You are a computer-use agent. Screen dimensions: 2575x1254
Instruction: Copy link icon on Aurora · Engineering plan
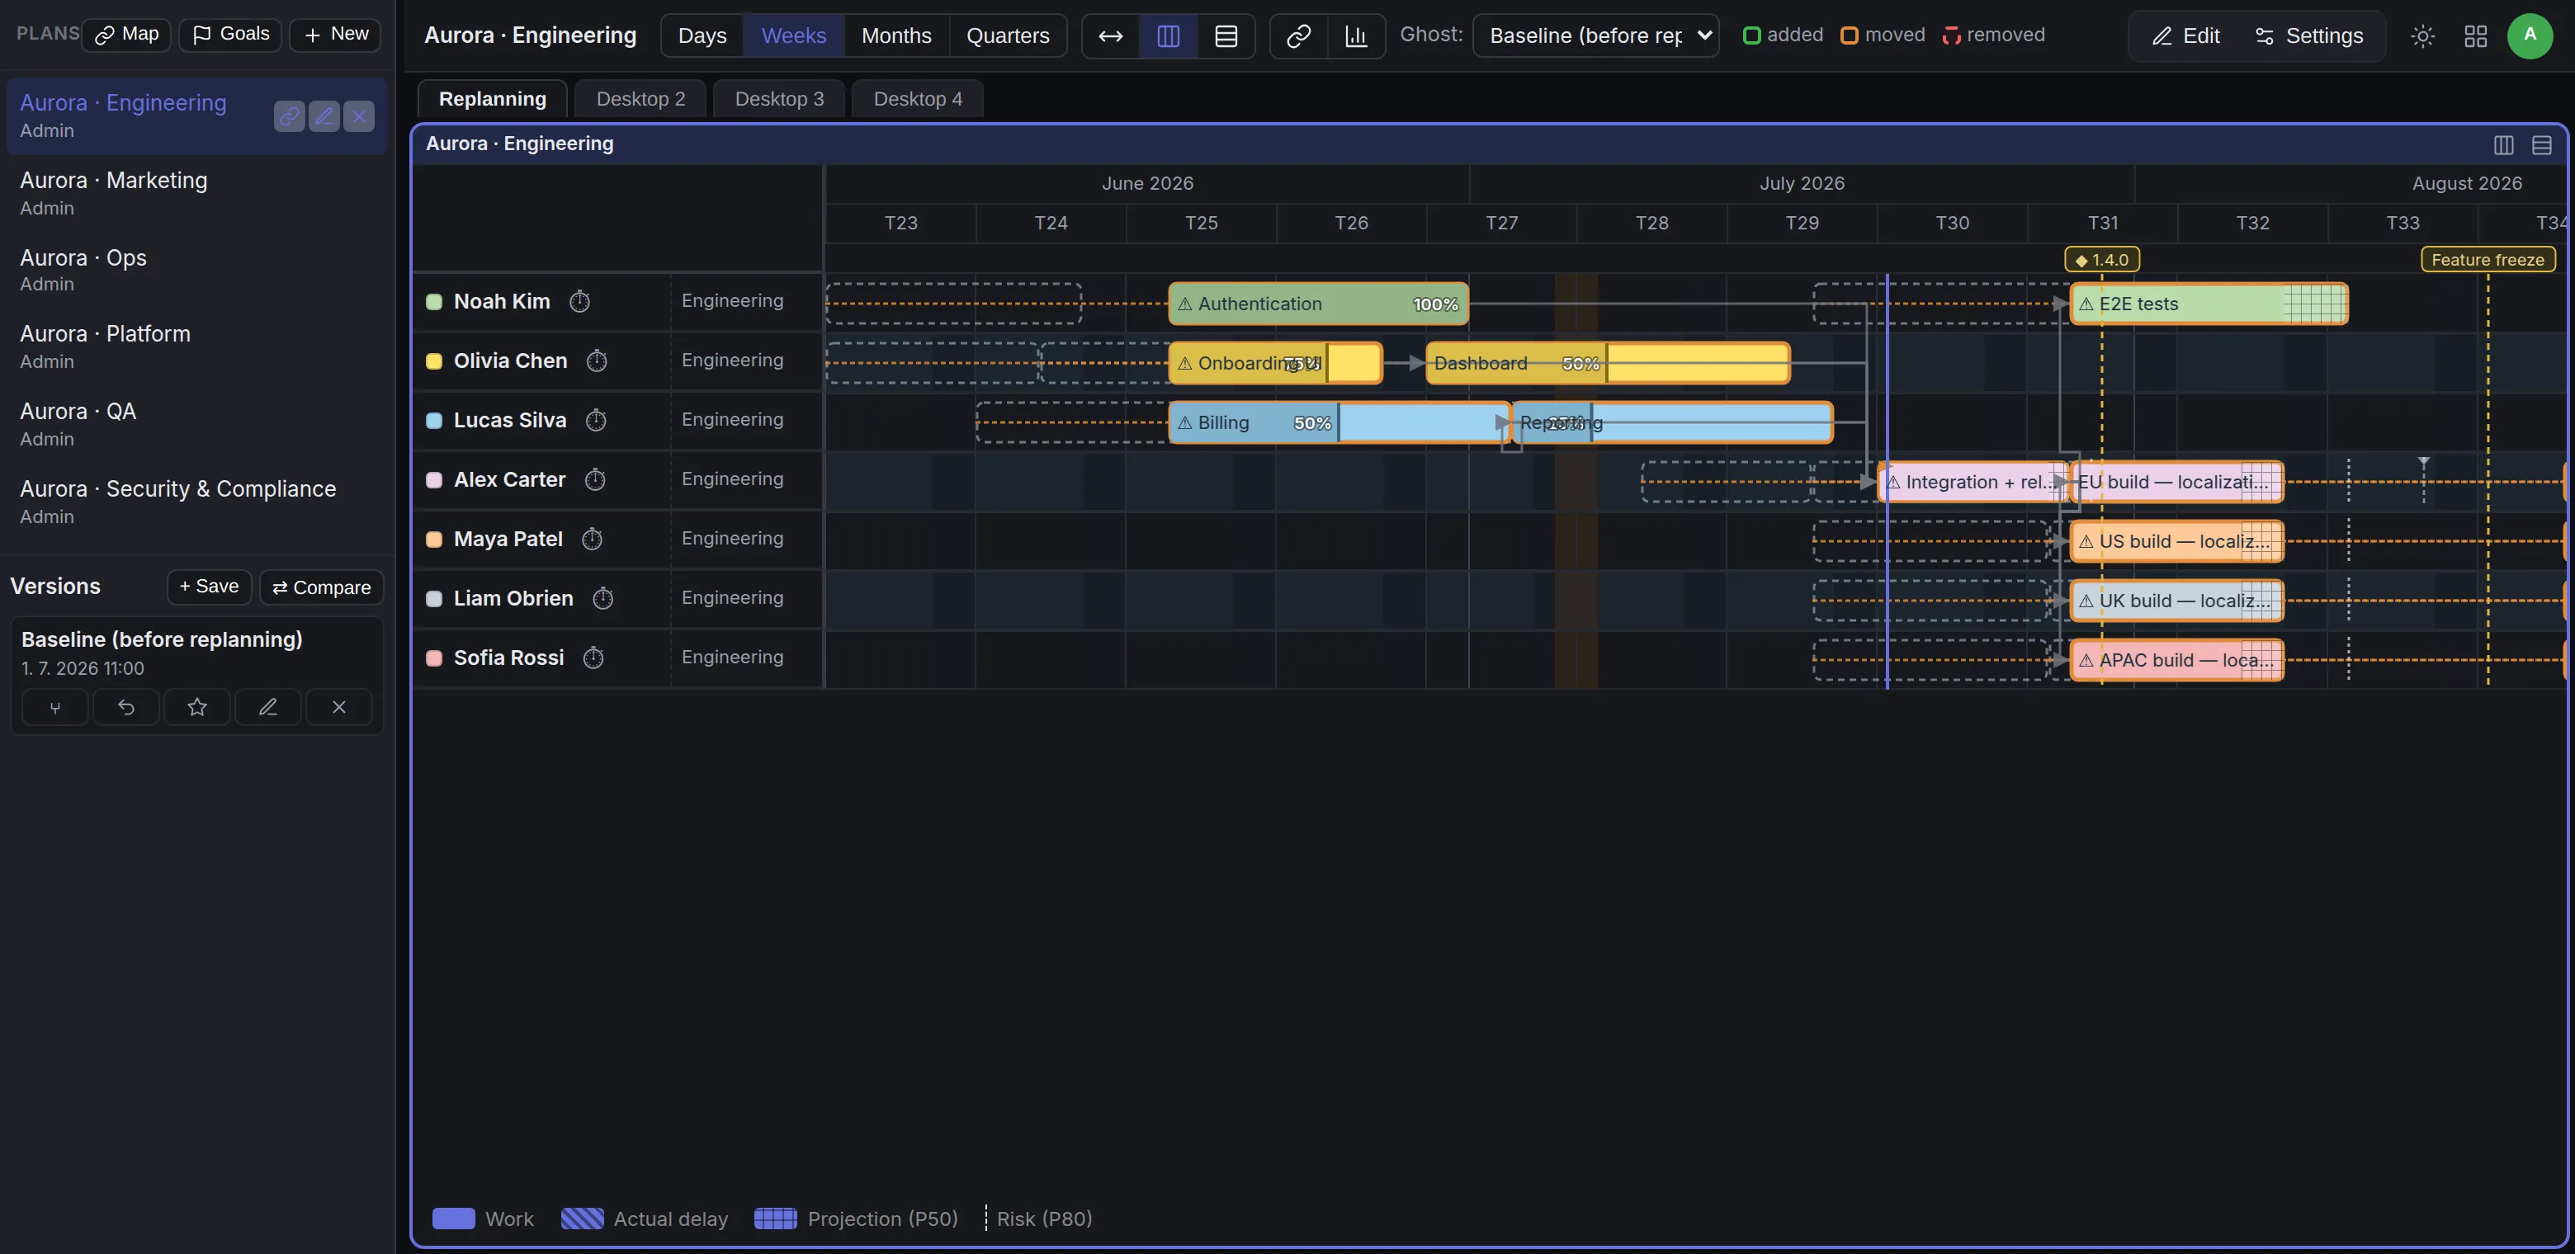tap(289, 115)
